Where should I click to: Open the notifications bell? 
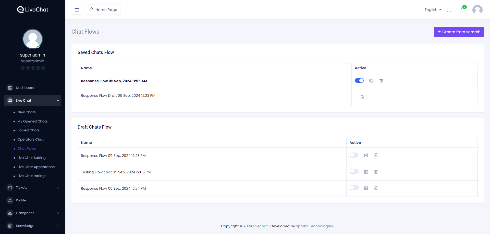point(462,10)
